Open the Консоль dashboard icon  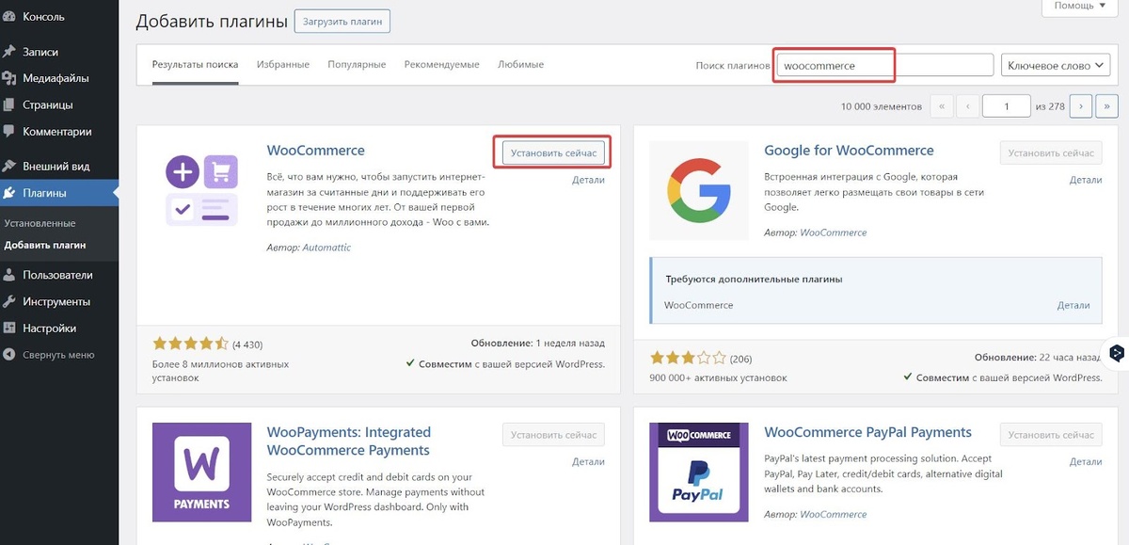(9, 16)
